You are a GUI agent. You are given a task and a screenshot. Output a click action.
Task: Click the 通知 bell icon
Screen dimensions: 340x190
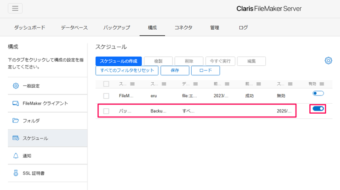[16, 156]
